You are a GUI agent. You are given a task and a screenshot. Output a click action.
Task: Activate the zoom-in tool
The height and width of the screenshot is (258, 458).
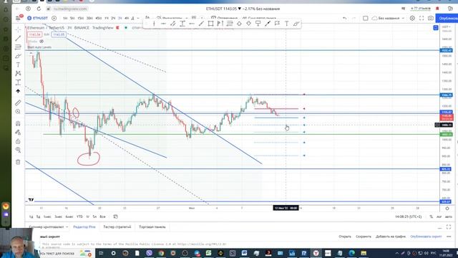pos(18,112)
